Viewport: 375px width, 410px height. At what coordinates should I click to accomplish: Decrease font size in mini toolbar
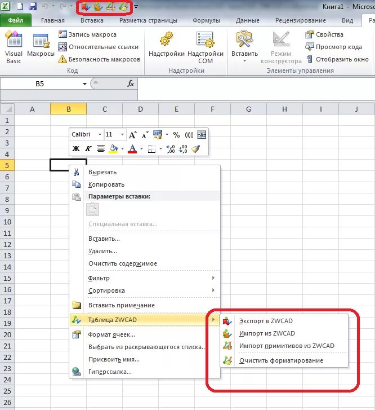click(145, 135)
